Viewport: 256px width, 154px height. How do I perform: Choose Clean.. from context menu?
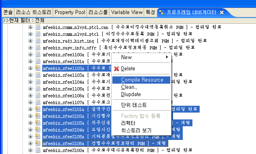(x=141, y=87)
